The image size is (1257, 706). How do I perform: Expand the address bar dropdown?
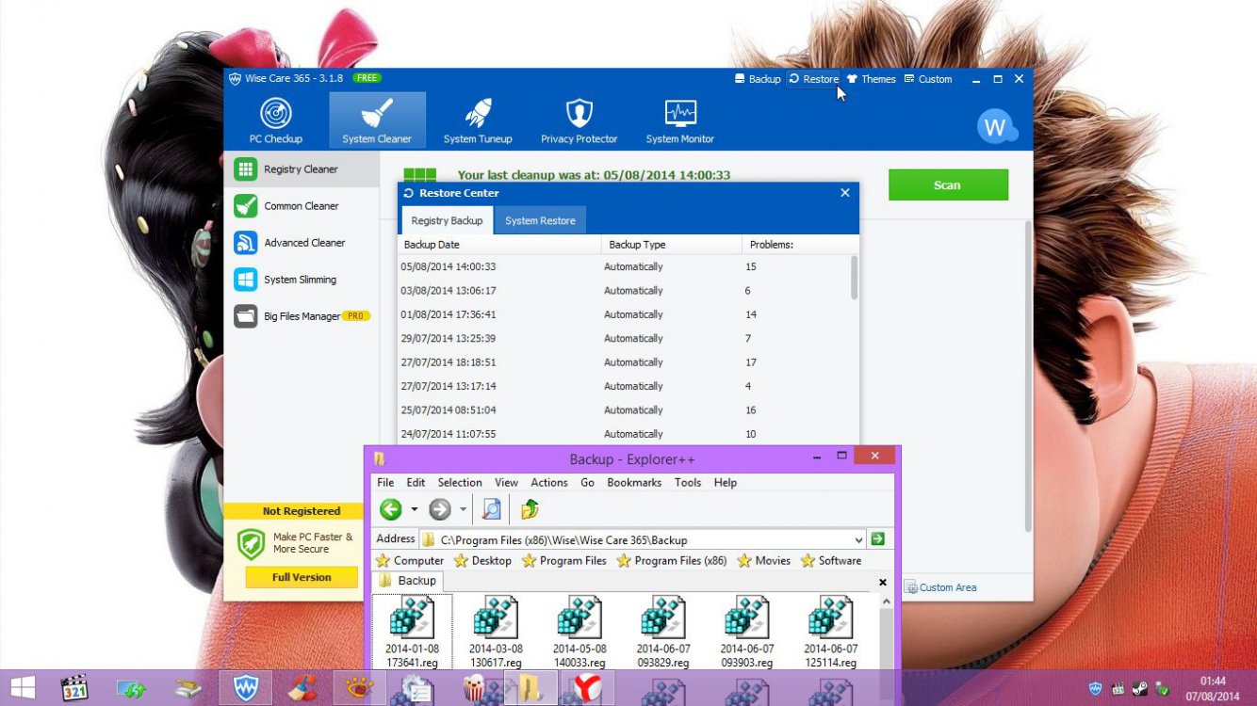[858, 539]
